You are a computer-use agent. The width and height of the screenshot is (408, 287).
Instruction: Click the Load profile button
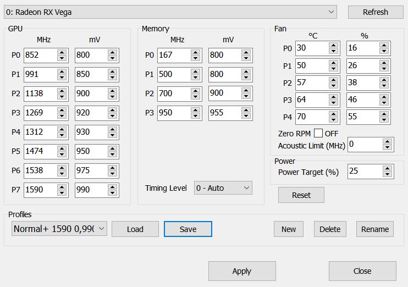(x=135, y=229)
